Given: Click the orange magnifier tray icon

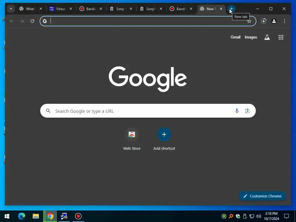Looking at the screenshot, I should (231, 216).
